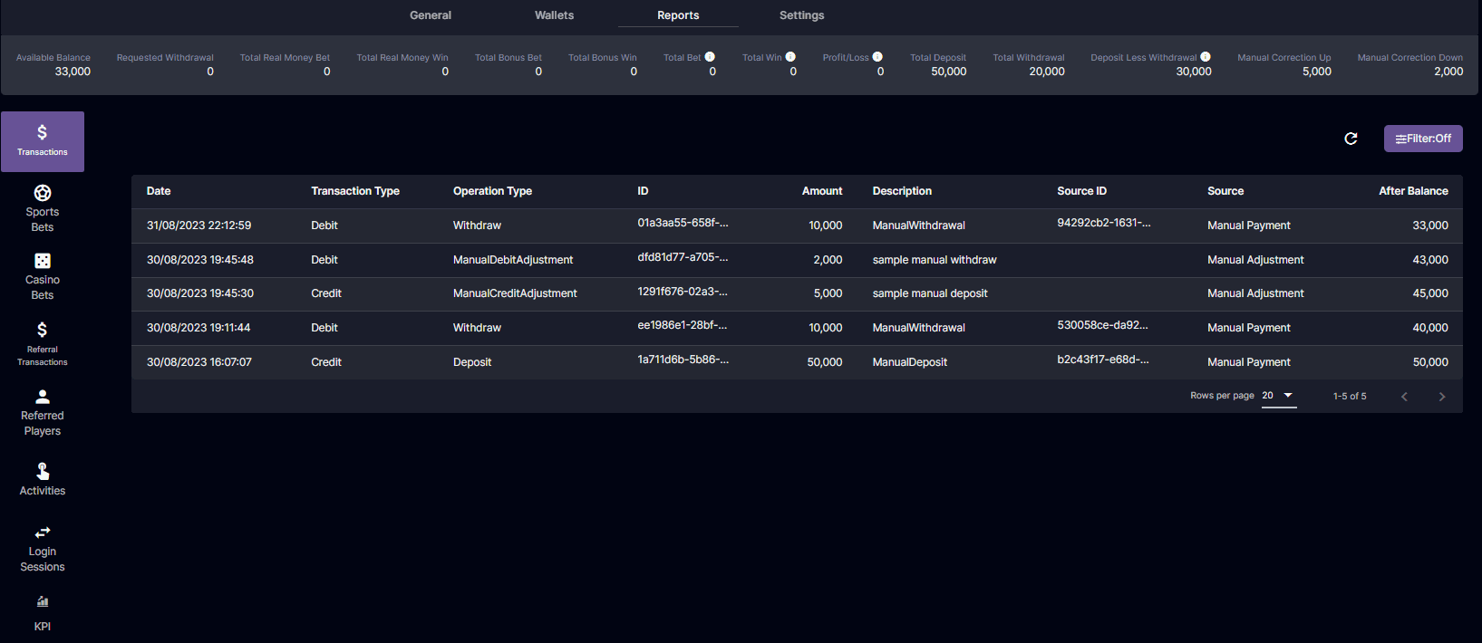The height and width of the screenshot is (643, 1482).
Task: Click date 30/08/2023 19:11:44
Action: [x=199, y=328]
